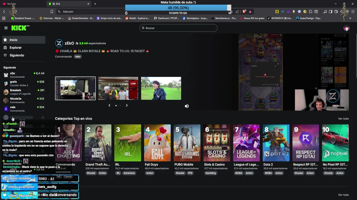The image size is (357, 200).
Task: Click the Brave Rewards triangle icon
Action: [x=250, y=12]
